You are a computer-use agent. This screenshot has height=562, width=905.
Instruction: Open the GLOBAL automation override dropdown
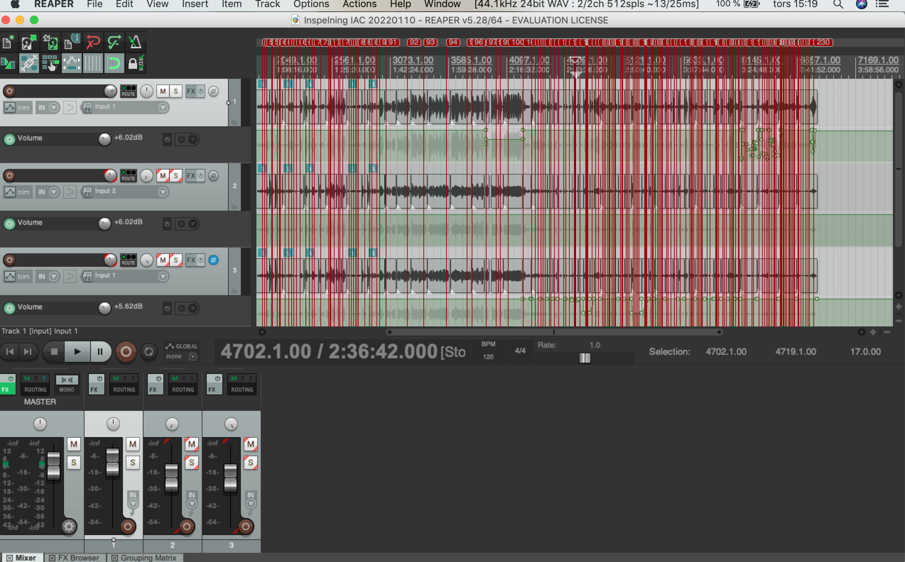coord(193,356)
